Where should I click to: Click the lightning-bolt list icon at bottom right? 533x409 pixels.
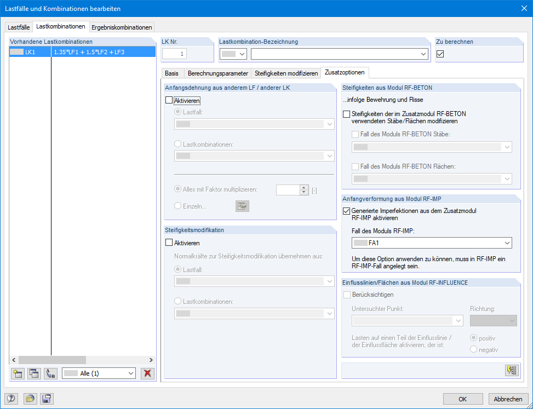512,370
